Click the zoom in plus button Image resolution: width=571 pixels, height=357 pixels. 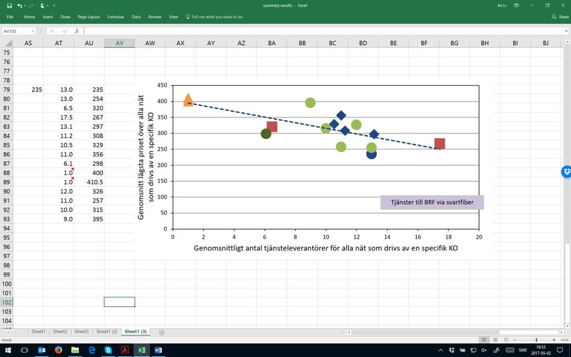pos(554,340)
